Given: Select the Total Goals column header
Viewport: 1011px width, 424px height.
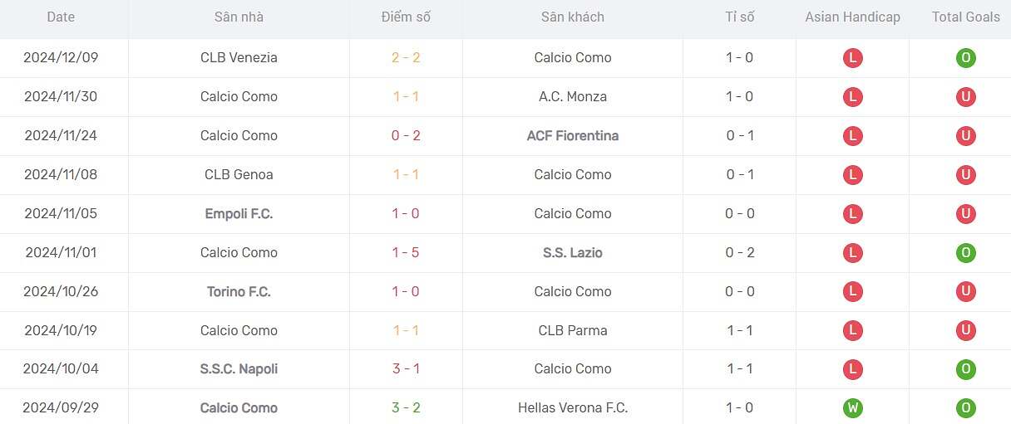Looking at the screenshot, I should coord(965,17).
